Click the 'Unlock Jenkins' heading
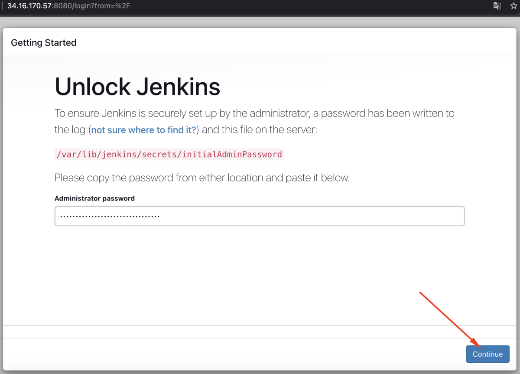The image size is (520, 374). pyautogui.click(x=137, y=87)
